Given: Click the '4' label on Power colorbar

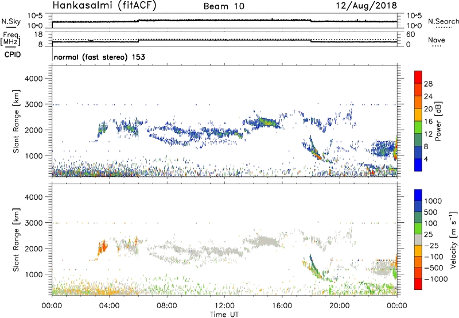Looking at the screenshot, I should [426, 159].
